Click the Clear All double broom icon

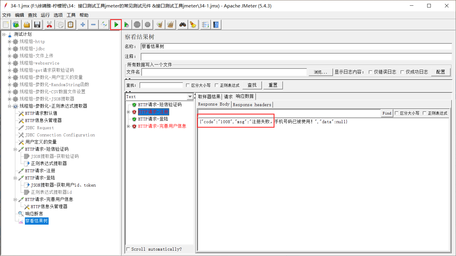pos(170,25)
